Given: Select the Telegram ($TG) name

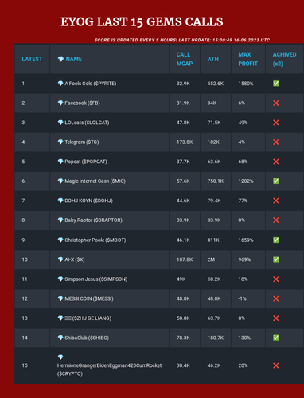Looking at the screenshot, I should (82, 142).
